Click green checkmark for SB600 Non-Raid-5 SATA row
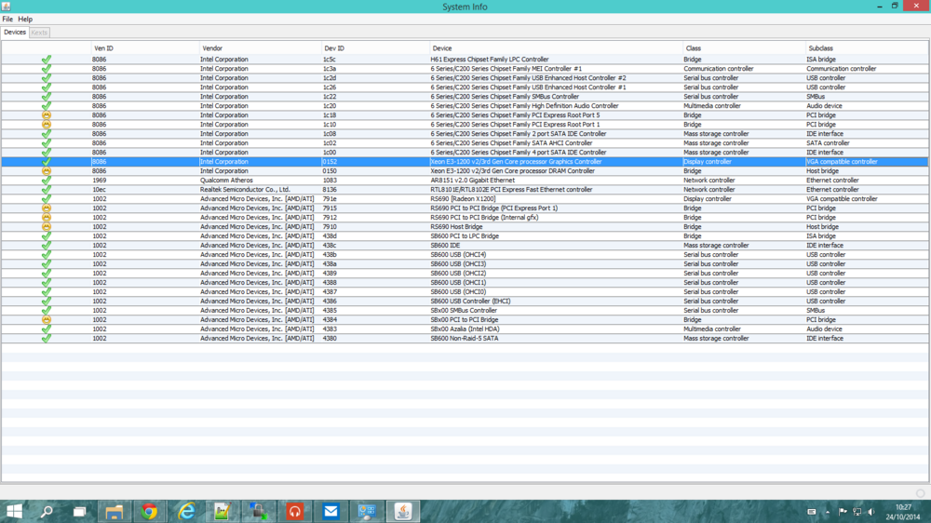The width and height of the screenshot is (931, 523). click(x=47, y=339)
